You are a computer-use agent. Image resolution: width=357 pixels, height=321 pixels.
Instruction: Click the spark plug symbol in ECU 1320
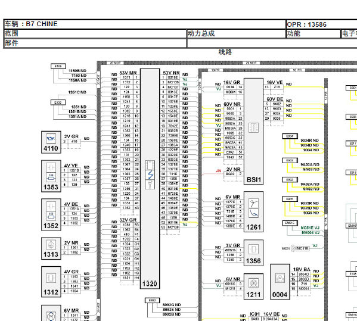point(150,185)
